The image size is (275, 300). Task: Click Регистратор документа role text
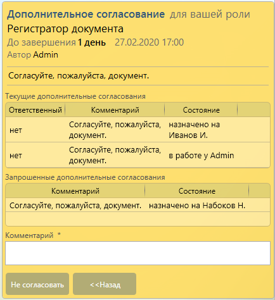pos(65,29)
